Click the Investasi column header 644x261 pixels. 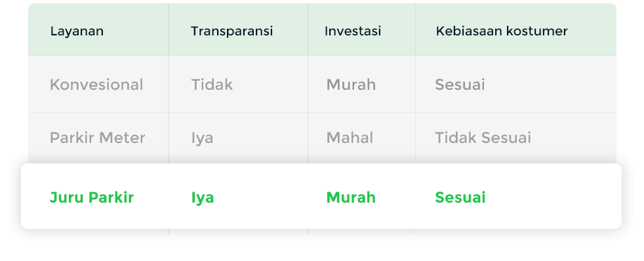(x=353, y=31)
